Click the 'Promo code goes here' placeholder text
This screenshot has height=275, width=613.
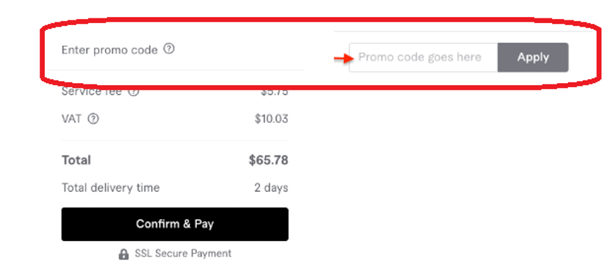(420, 57)
